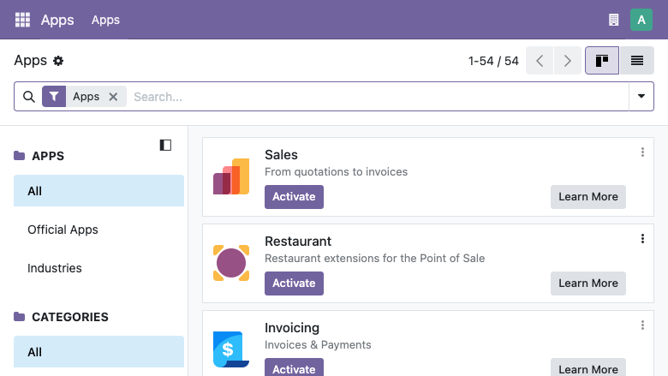Learn More about Sales
This screenshot has height=376, width=668.
587,197
